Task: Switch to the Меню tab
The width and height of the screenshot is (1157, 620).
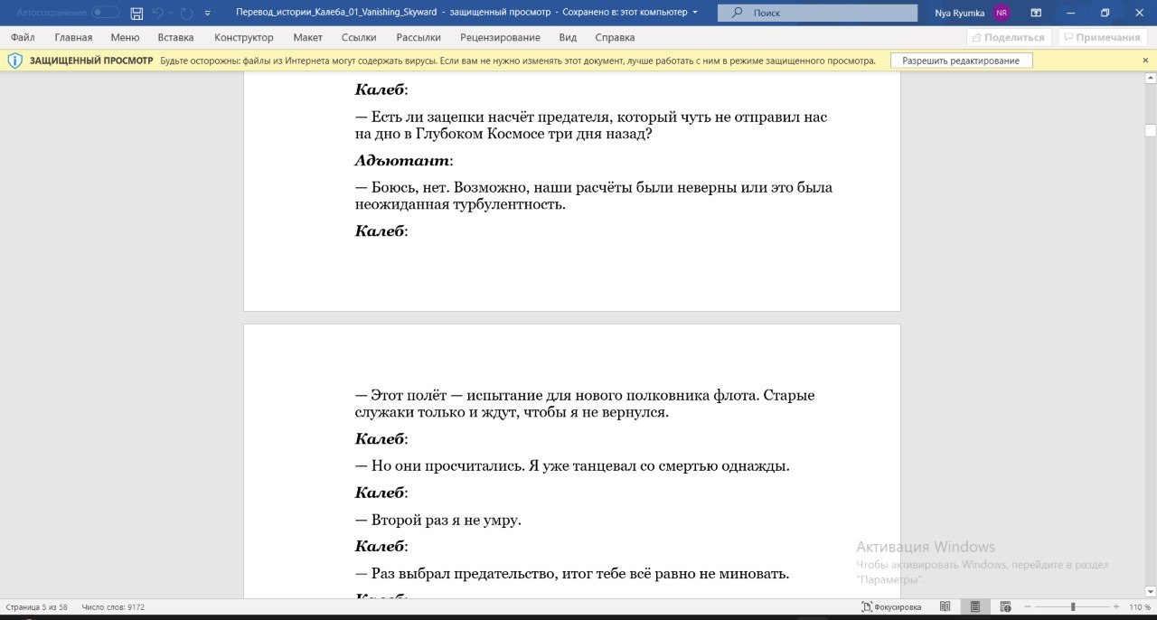Action: point(125,37)
